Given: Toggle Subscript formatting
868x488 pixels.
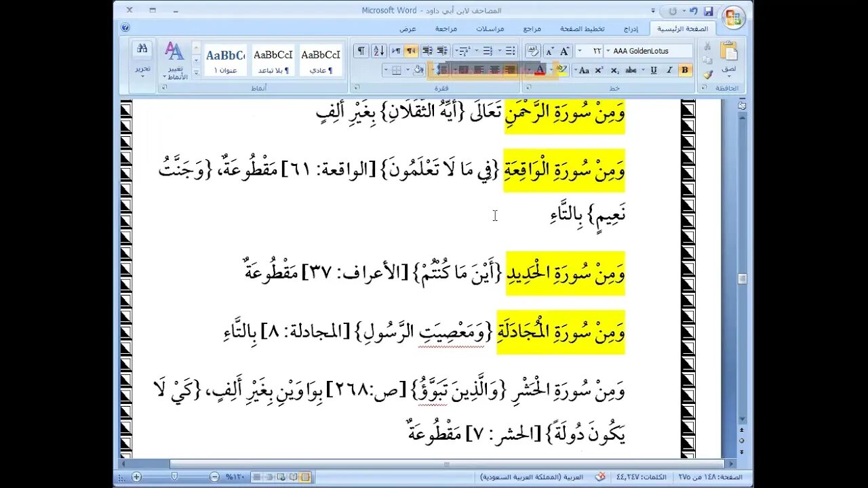Looking at the screenshot, I should (614, 70).
